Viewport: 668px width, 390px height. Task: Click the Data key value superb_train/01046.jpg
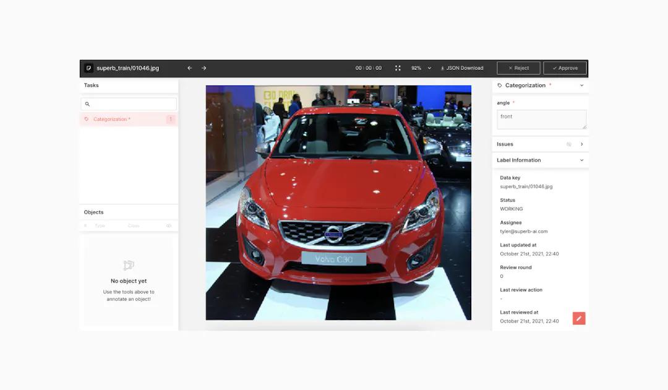click(526, 187)
